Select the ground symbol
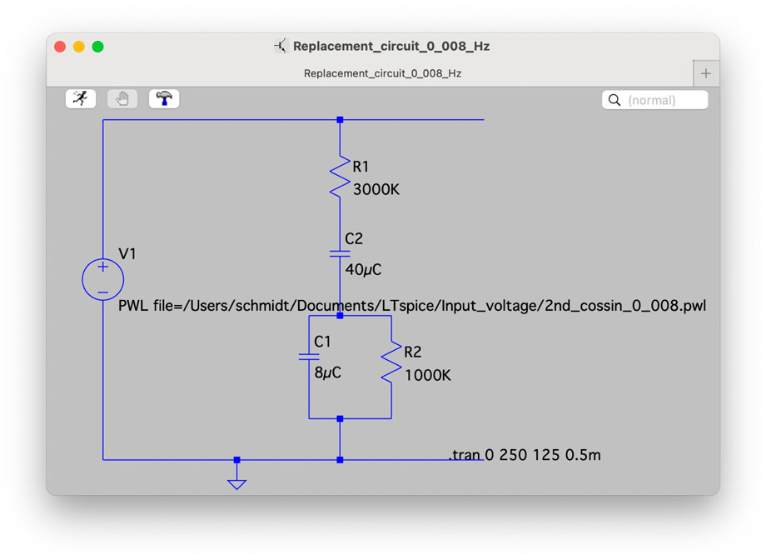The width and height of the screenshot is (766, 555). [237, 482]
